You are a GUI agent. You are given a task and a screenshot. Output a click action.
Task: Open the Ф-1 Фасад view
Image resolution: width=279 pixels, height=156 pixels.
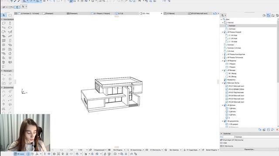232,73
